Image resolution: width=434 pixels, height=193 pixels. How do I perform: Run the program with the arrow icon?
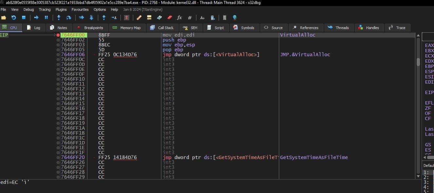click(x=36, y=18)
